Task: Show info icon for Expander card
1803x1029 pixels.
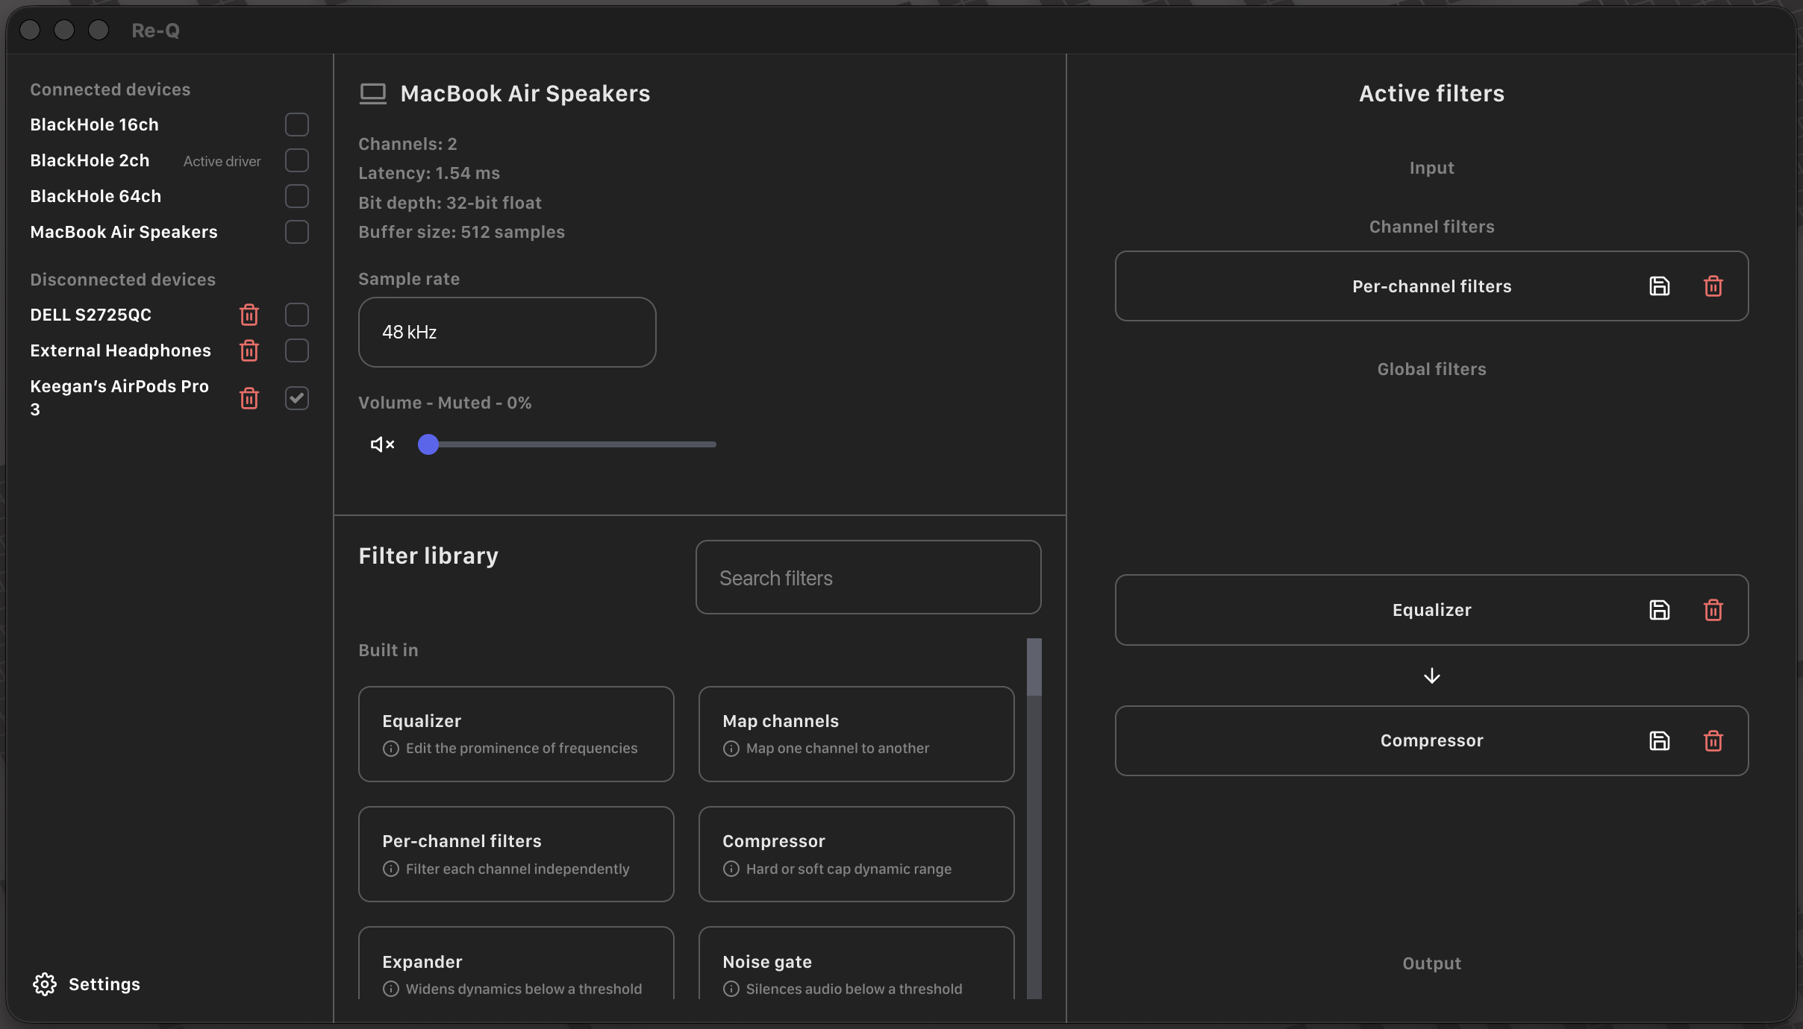Action: tap(391, 989)
